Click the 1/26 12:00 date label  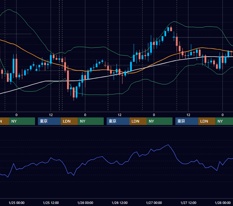tap(120, 203)
